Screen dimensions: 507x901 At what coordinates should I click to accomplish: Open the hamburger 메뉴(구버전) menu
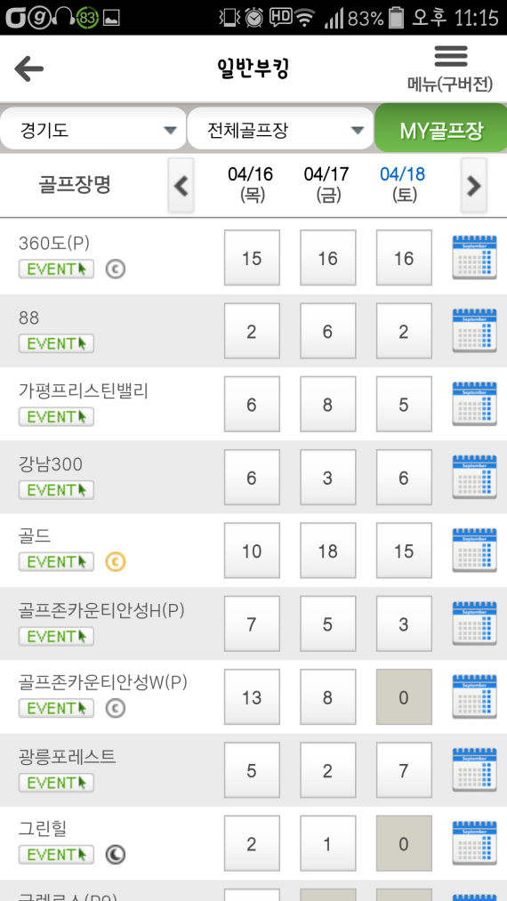tap(451, 69)
